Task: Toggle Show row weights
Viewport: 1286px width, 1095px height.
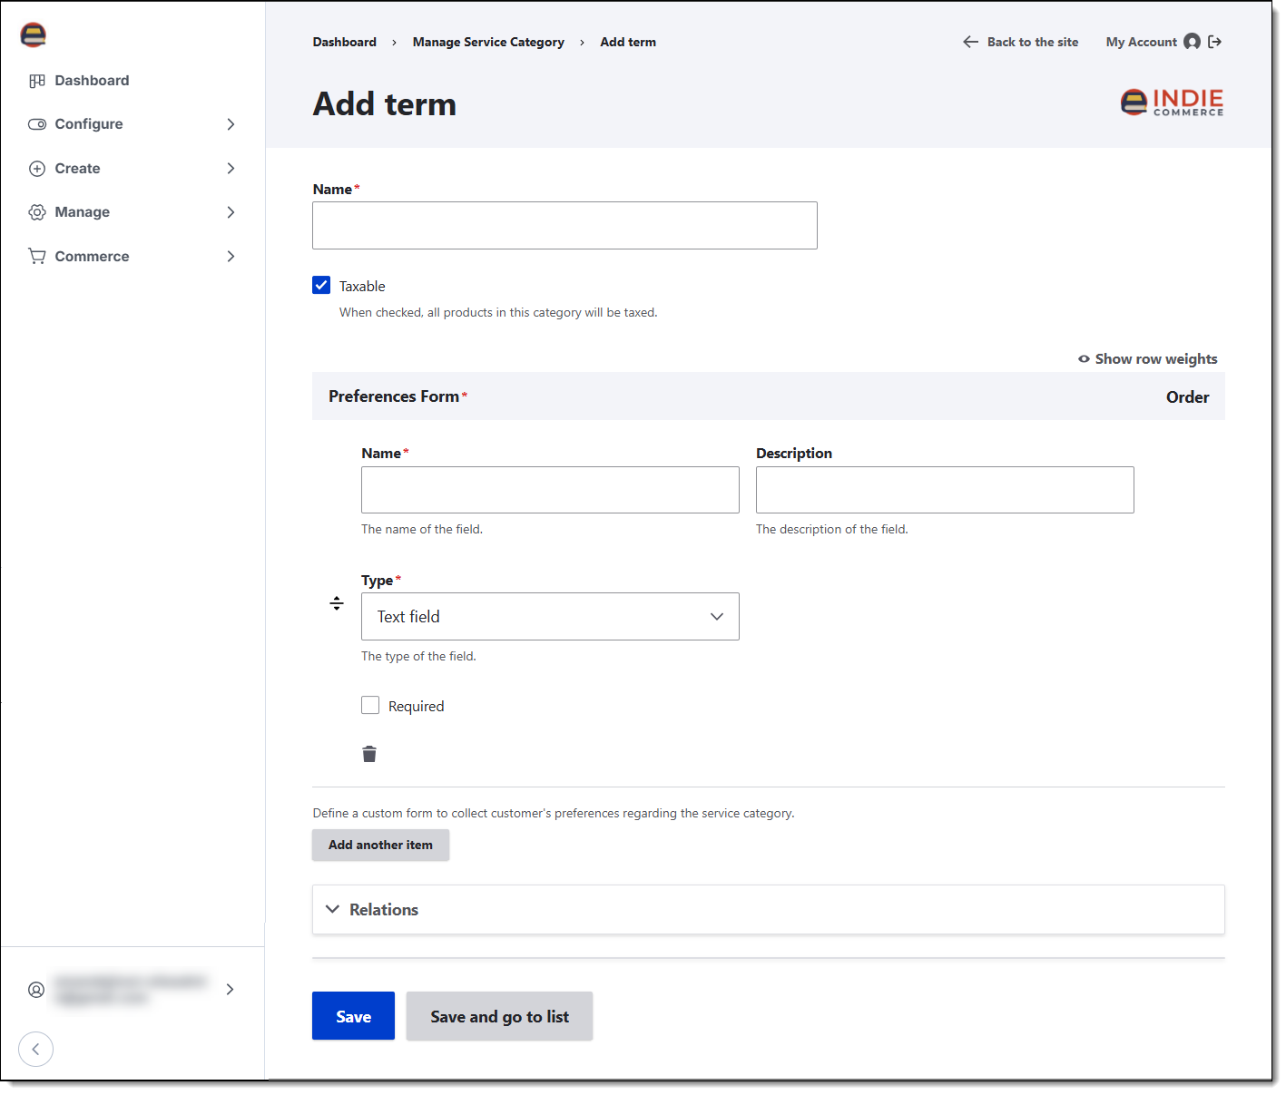Action: pos(1147,359)
